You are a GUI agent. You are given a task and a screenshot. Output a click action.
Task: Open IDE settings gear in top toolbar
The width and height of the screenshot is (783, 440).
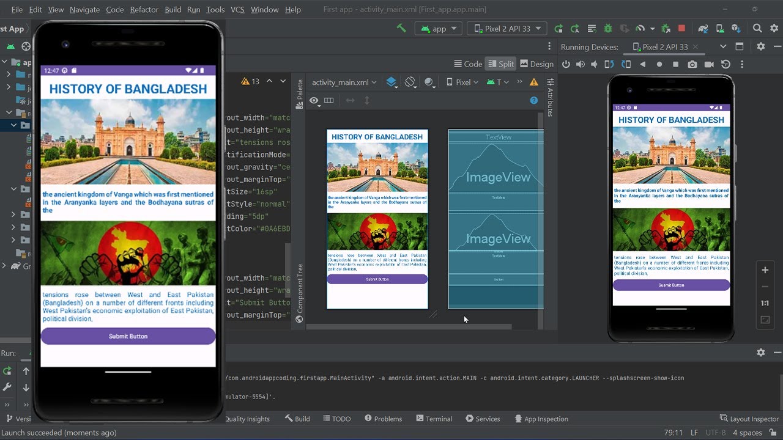(774, 29)
